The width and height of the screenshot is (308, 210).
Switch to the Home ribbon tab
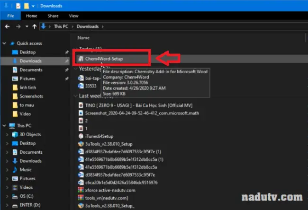31,16
